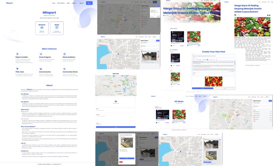The width and height of the screenshot is (273, 166).
Task: Open the garbage progress photo below the flood photo
Action: (x=211, y=155)
